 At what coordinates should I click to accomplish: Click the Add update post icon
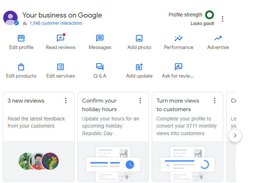[139, 67]
